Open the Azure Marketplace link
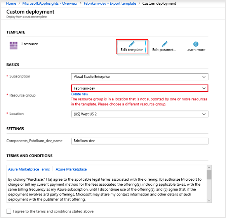This screenshot has width=226, height=218. tap(71, 169)
